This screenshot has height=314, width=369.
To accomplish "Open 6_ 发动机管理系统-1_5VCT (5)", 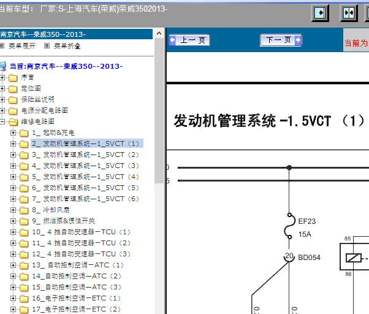I will coord(86,188).
